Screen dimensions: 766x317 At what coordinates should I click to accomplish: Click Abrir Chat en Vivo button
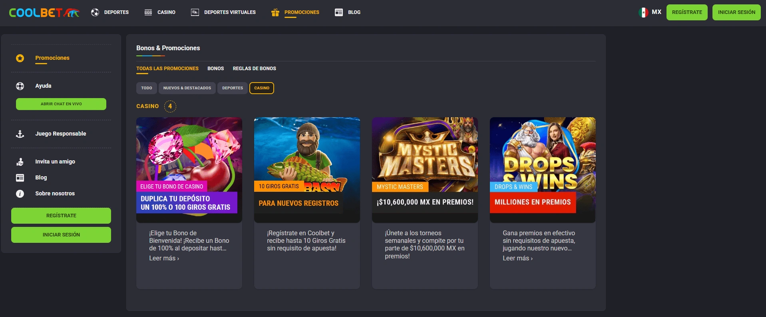[x=61, y=104]
